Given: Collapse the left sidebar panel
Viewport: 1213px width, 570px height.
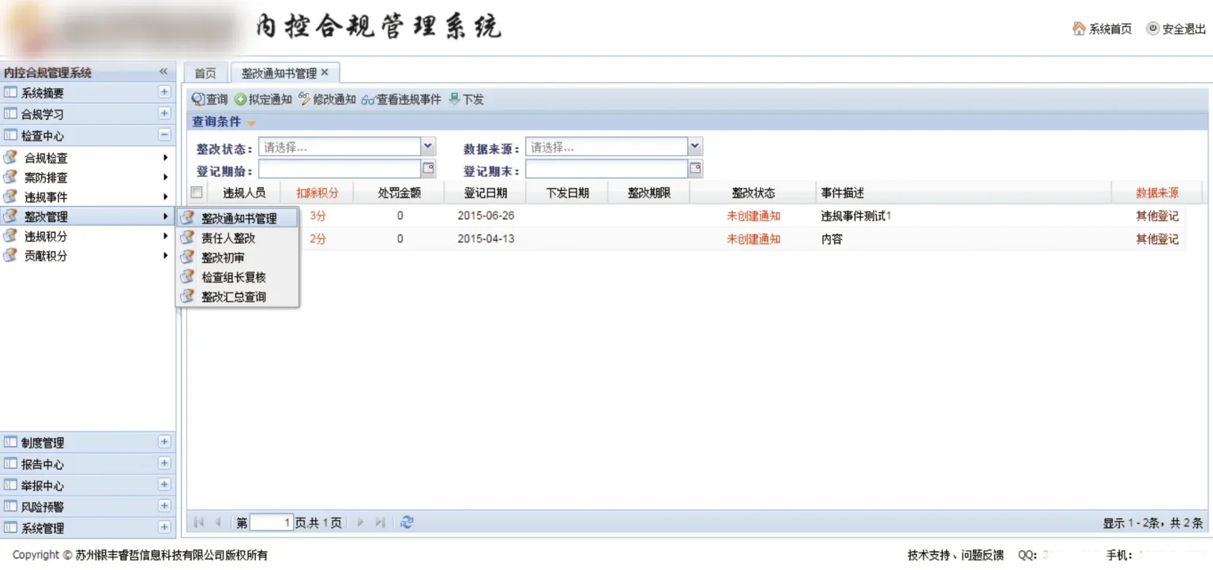Looking at the screenshot, I should pos(163,72).
